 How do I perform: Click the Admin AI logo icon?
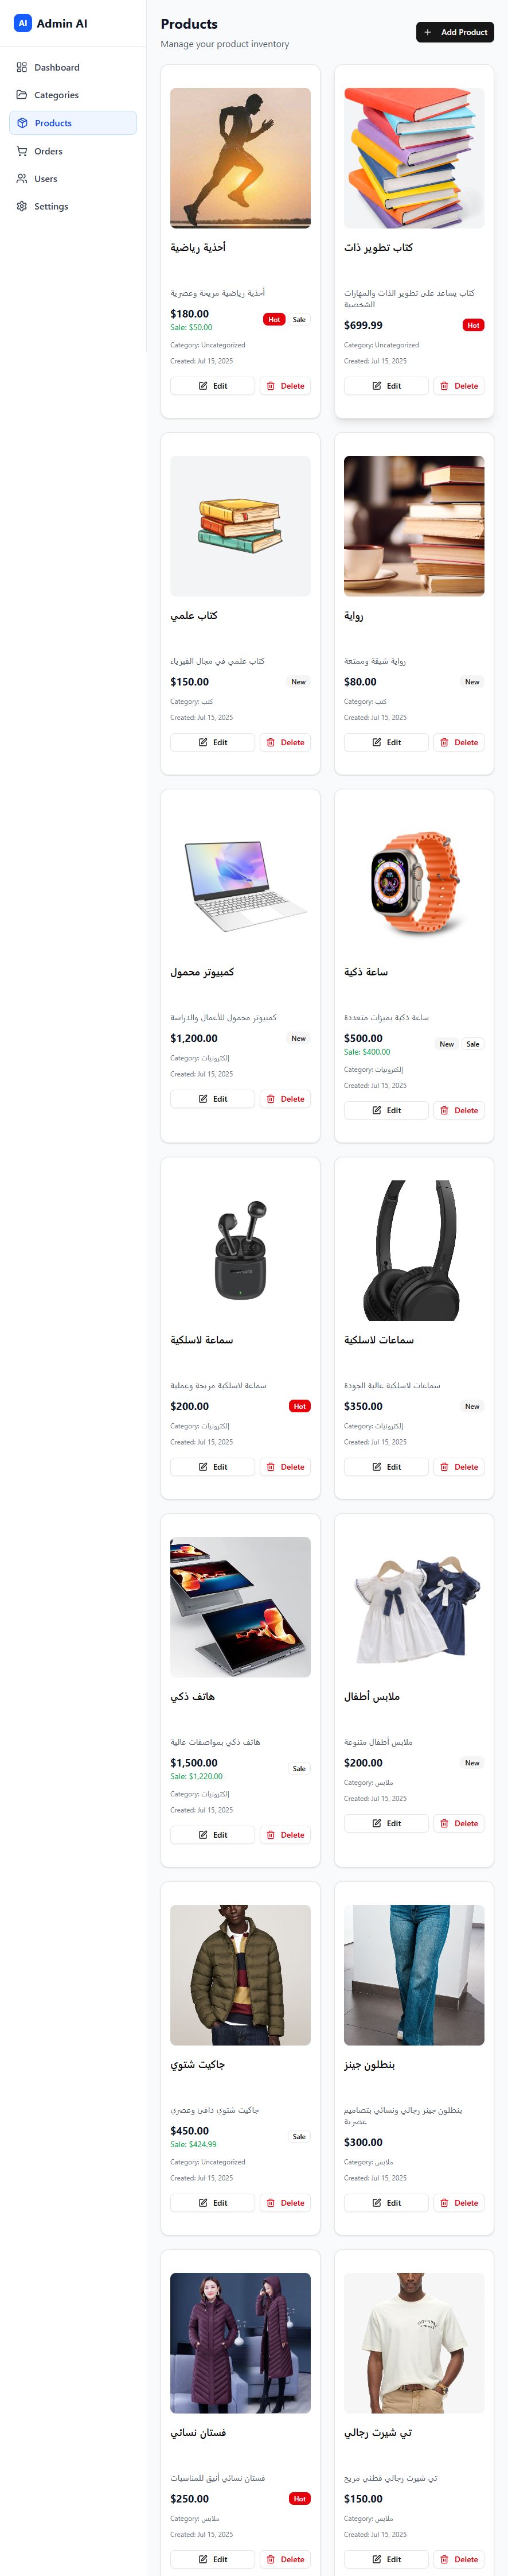point(22,23)
